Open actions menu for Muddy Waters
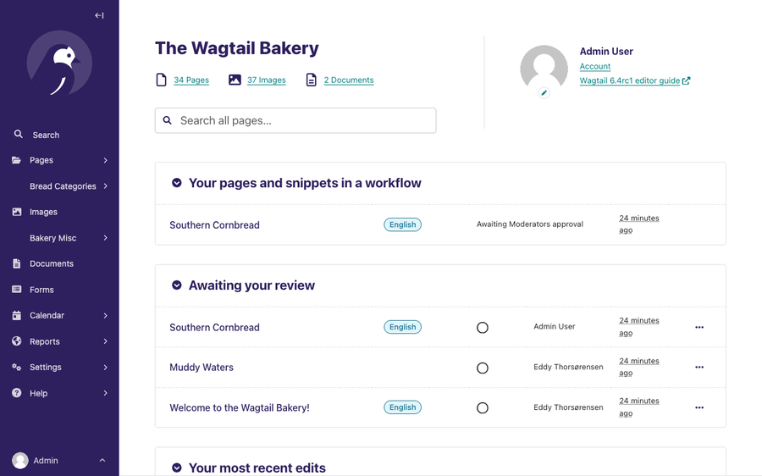 [x=699, y=368]
